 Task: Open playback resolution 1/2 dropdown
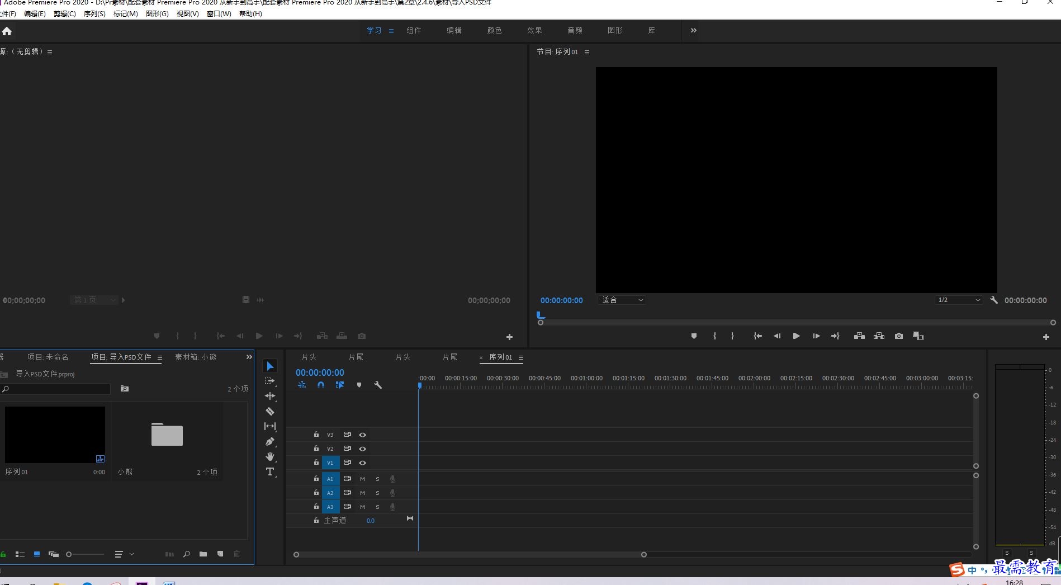(959, 300)
